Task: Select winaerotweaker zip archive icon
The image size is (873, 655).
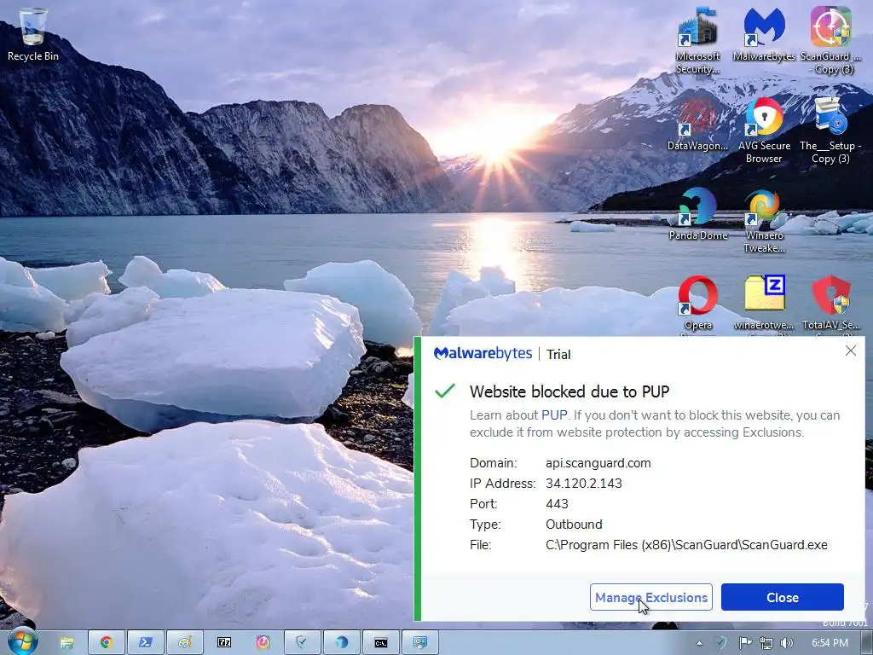Action: click(764, 304)
